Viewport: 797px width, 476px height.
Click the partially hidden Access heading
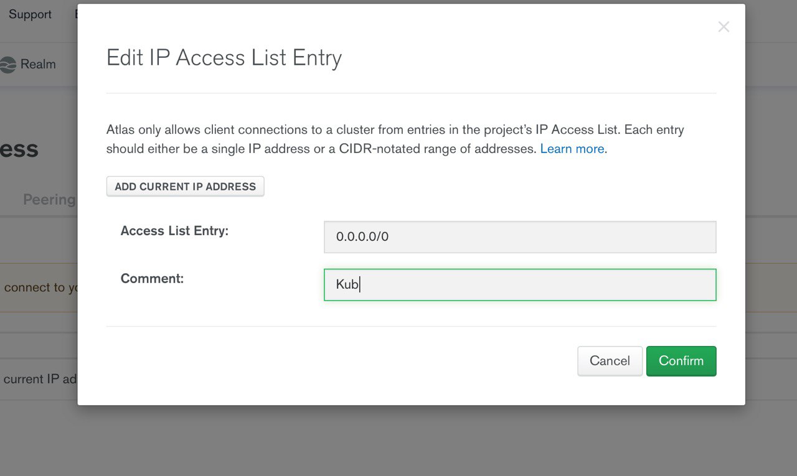[19, 149]
